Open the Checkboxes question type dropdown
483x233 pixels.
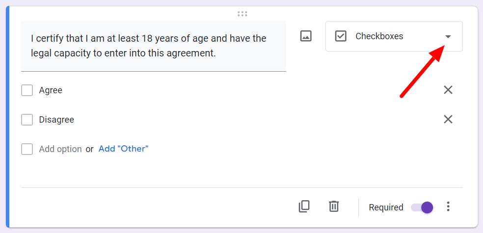coord(394,36)
